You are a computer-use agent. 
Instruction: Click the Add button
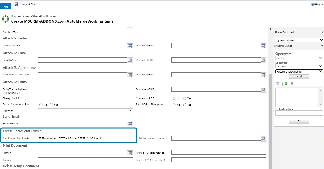click(299, 77)
